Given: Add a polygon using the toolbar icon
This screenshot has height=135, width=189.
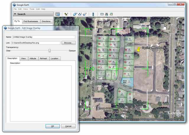Looking at the screenshot, I should [x=75, y=14].
